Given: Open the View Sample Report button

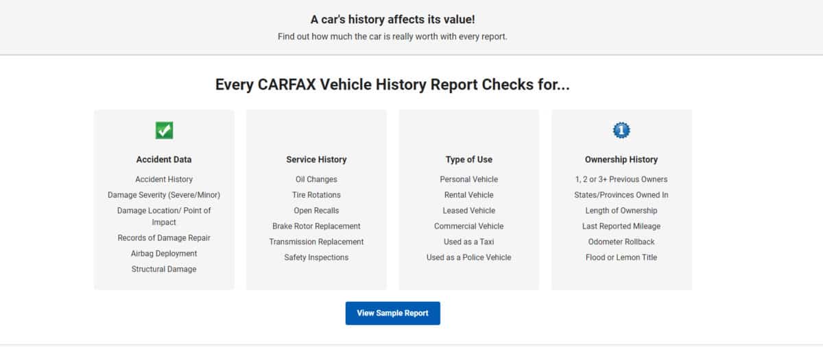Looking at the screenshot, I should (392, 313).
